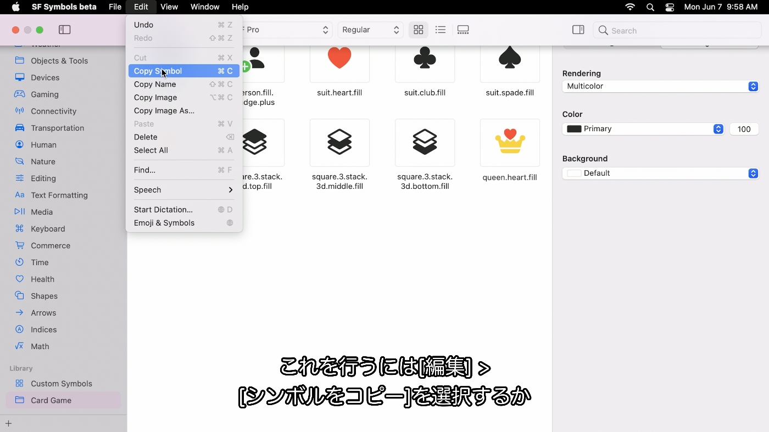Expand the Speech submenu
The image size is (769, 432).
[184, 190]
